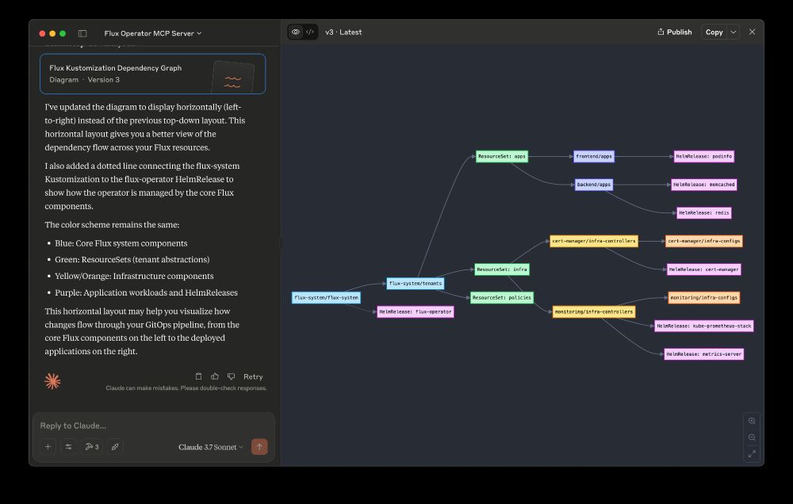This screenshot has width=793, height=504.
Task: Click the yellow minimize window button
Action: point(52,33)
